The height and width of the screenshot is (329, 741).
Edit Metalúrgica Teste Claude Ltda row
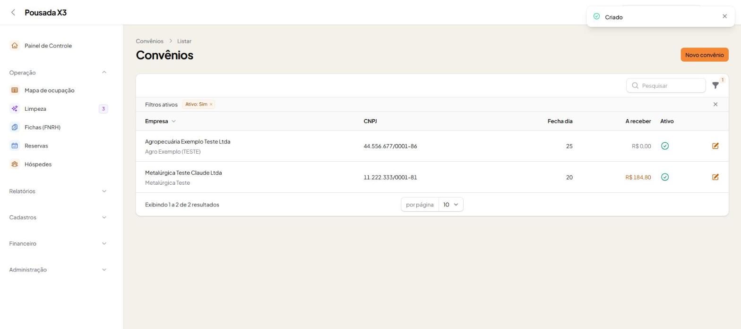(715, 177)
